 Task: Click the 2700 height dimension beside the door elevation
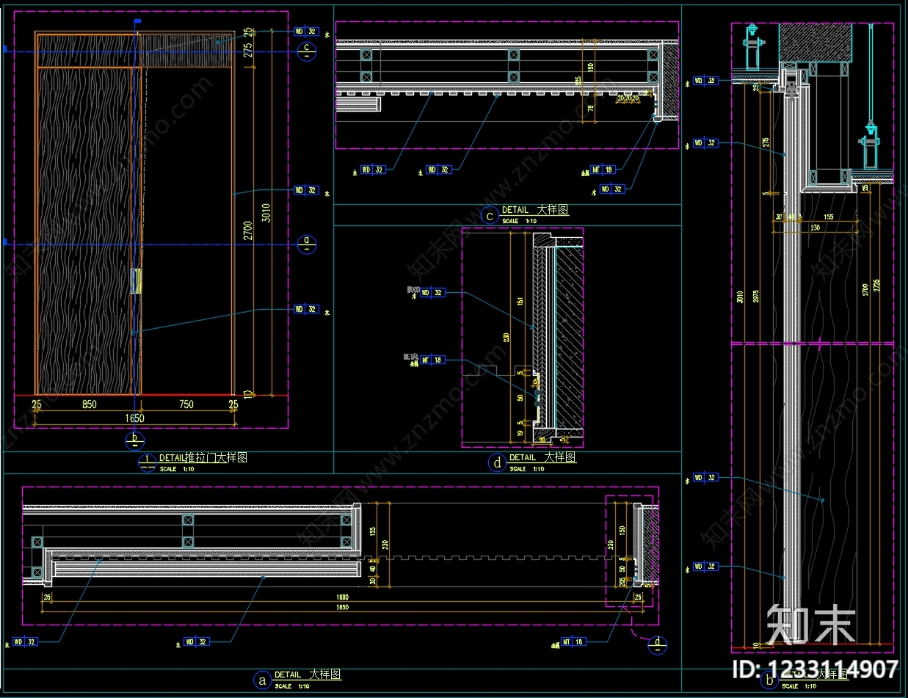click(248, 231)
